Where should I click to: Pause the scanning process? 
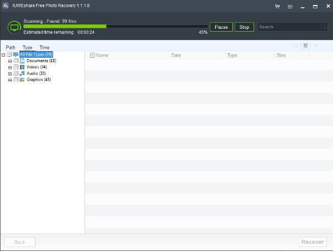click(221, 27)
